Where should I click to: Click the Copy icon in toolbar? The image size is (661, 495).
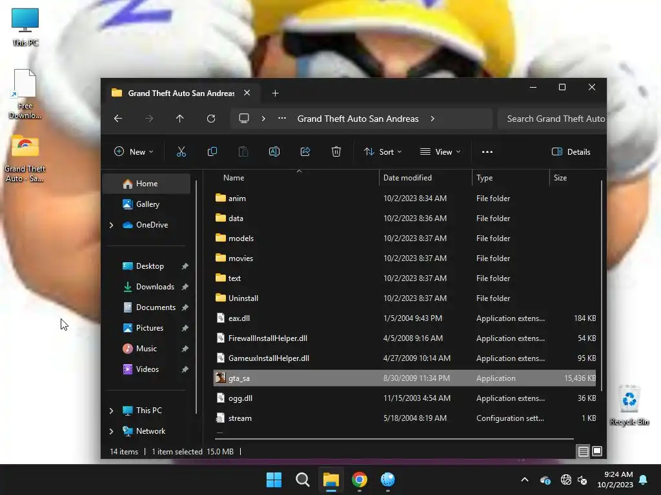[212, 152]
